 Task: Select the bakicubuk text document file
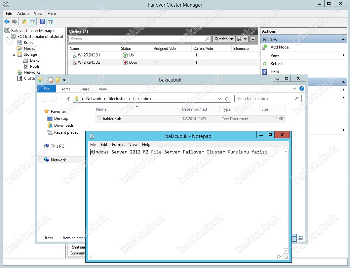(189, 118)
